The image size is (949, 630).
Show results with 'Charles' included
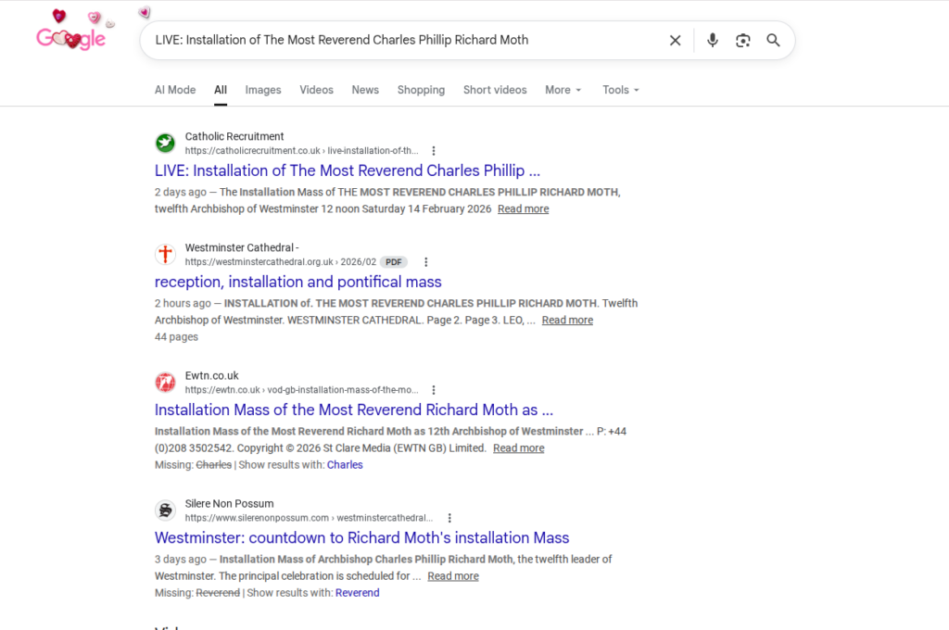pyautogui.click(x=345, y=465)
